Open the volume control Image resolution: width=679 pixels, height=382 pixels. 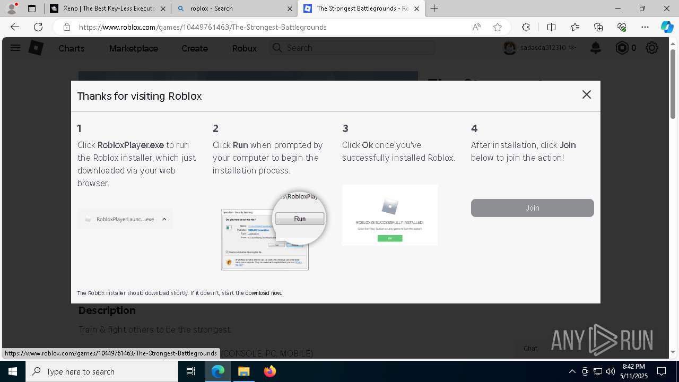pyautogui.click(x=610, y=371)
